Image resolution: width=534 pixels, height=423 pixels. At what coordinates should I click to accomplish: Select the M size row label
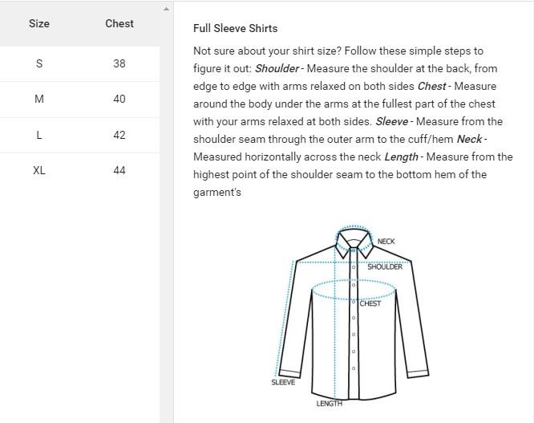click(39, 99)
